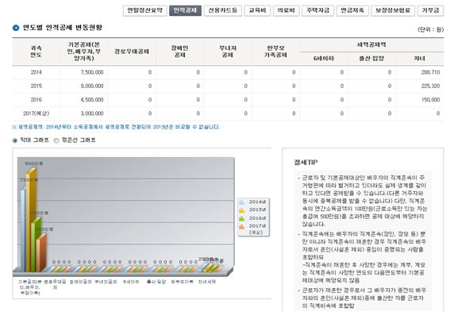The image size is (450, 315).
Task: Click the 6세이하 sub-header
Action: tap(324, 59)
